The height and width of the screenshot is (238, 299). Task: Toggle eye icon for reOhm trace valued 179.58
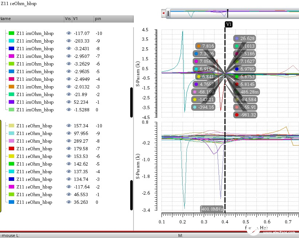coord(69,148)
